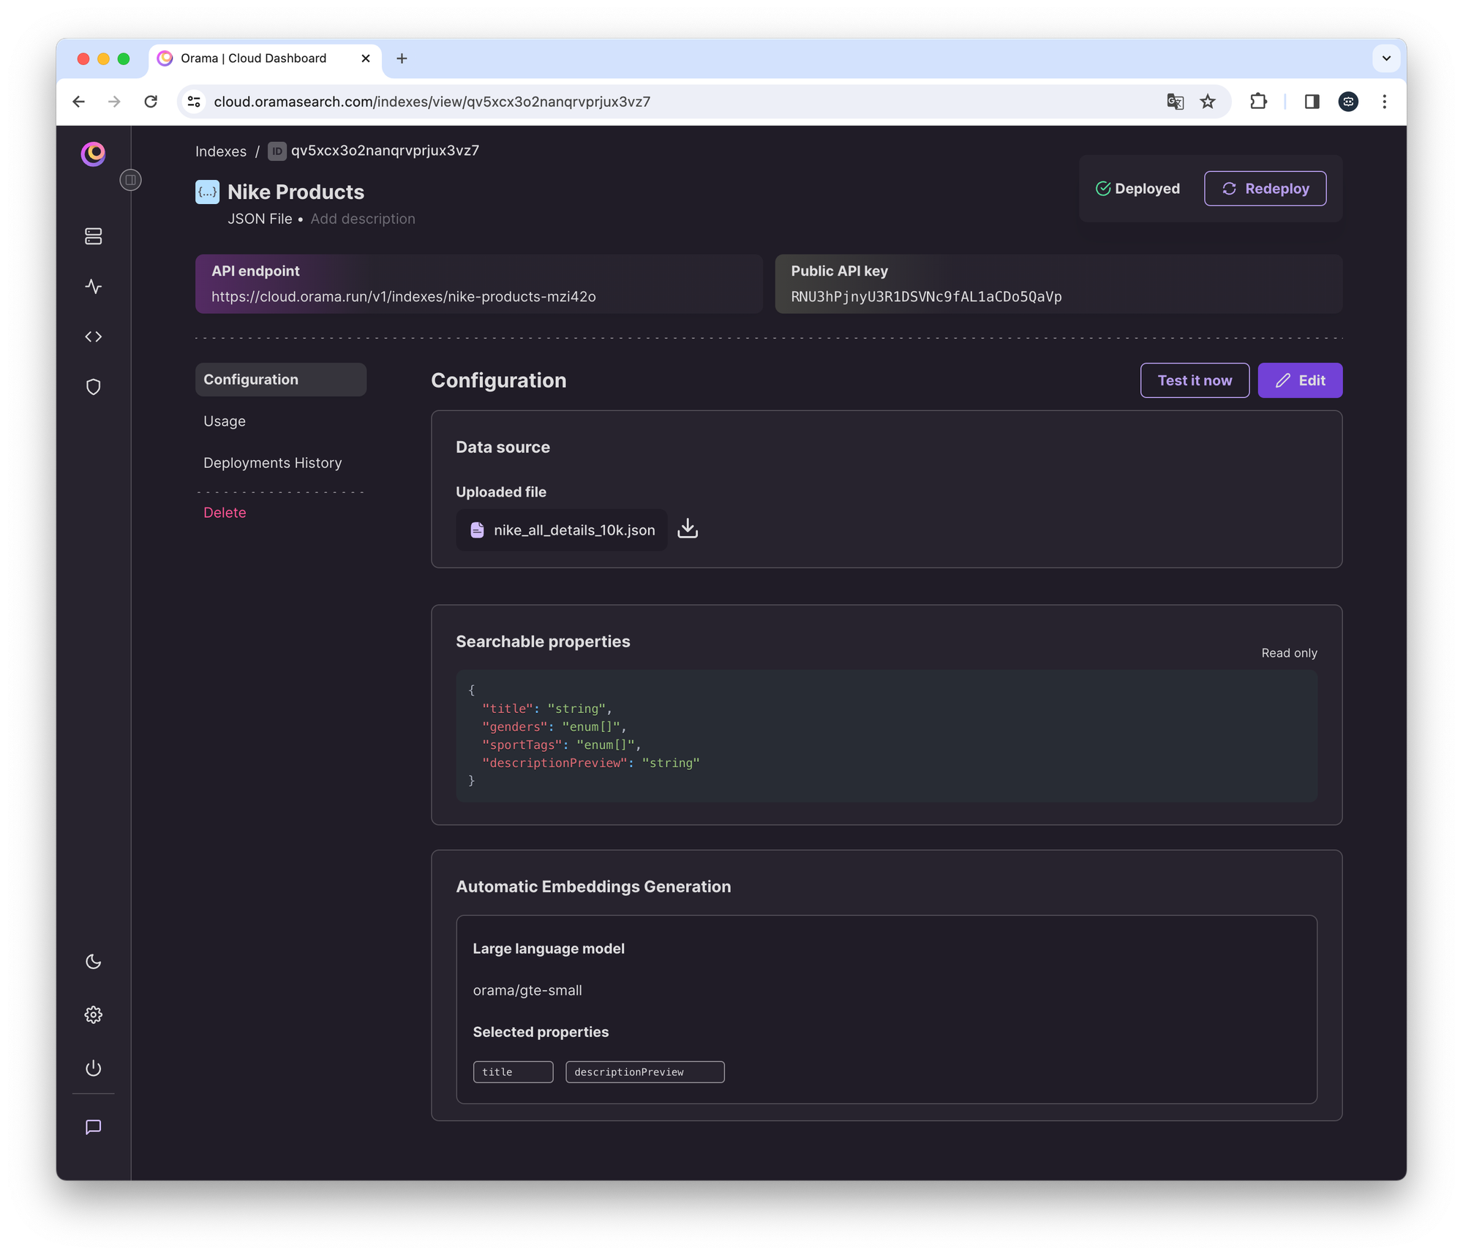Focus the browser address bar URL

(x=432, y=102)
